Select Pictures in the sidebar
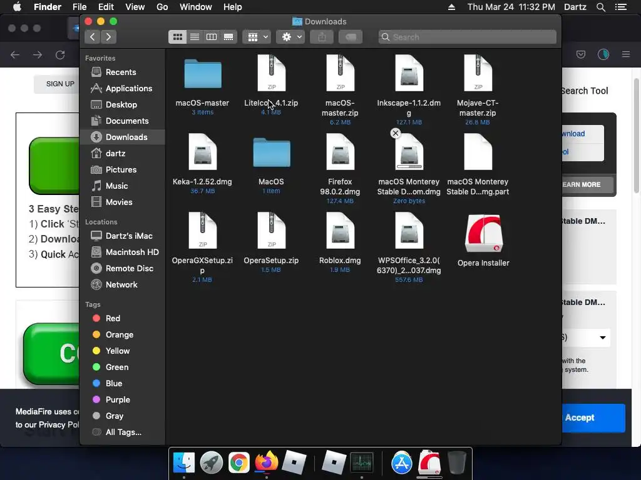Screen dimensions: 641x480 [x=123, y=170]
